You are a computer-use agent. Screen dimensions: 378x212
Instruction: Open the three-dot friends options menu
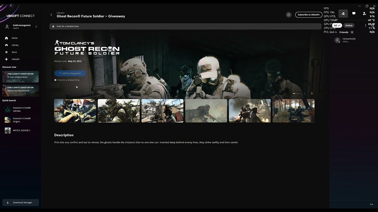pos(366,25)
